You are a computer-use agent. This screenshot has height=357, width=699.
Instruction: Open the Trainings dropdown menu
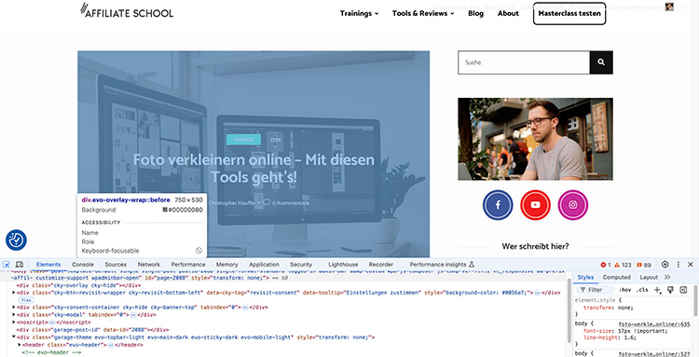point(360,13)
